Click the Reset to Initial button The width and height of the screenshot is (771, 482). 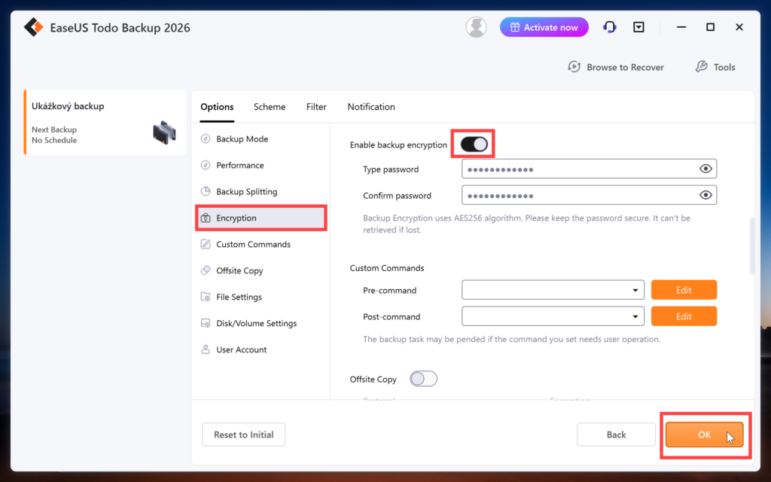click(x=243, y=435)
